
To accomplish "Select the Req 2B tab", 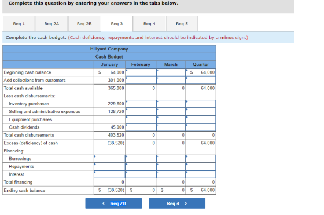I will 84,24.
